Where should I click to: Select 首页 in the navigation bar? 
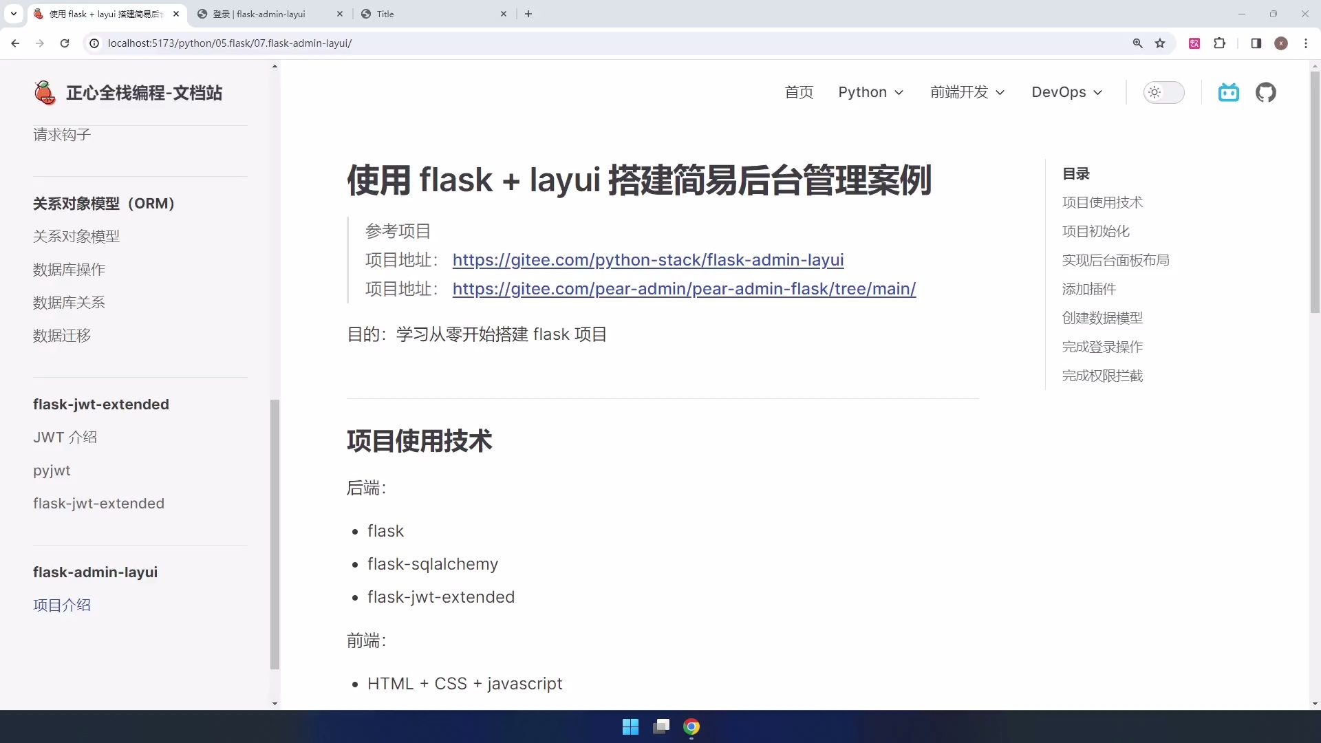tap(799, 92)
